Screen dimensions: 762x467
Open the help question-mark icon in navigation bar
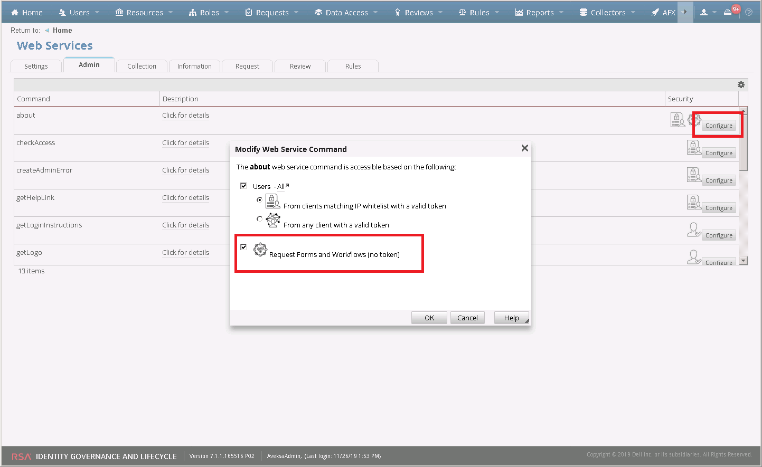click(749, 12)
